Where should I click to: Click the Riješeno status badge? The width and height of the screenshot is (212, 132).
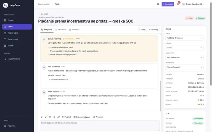click(200, 18)
